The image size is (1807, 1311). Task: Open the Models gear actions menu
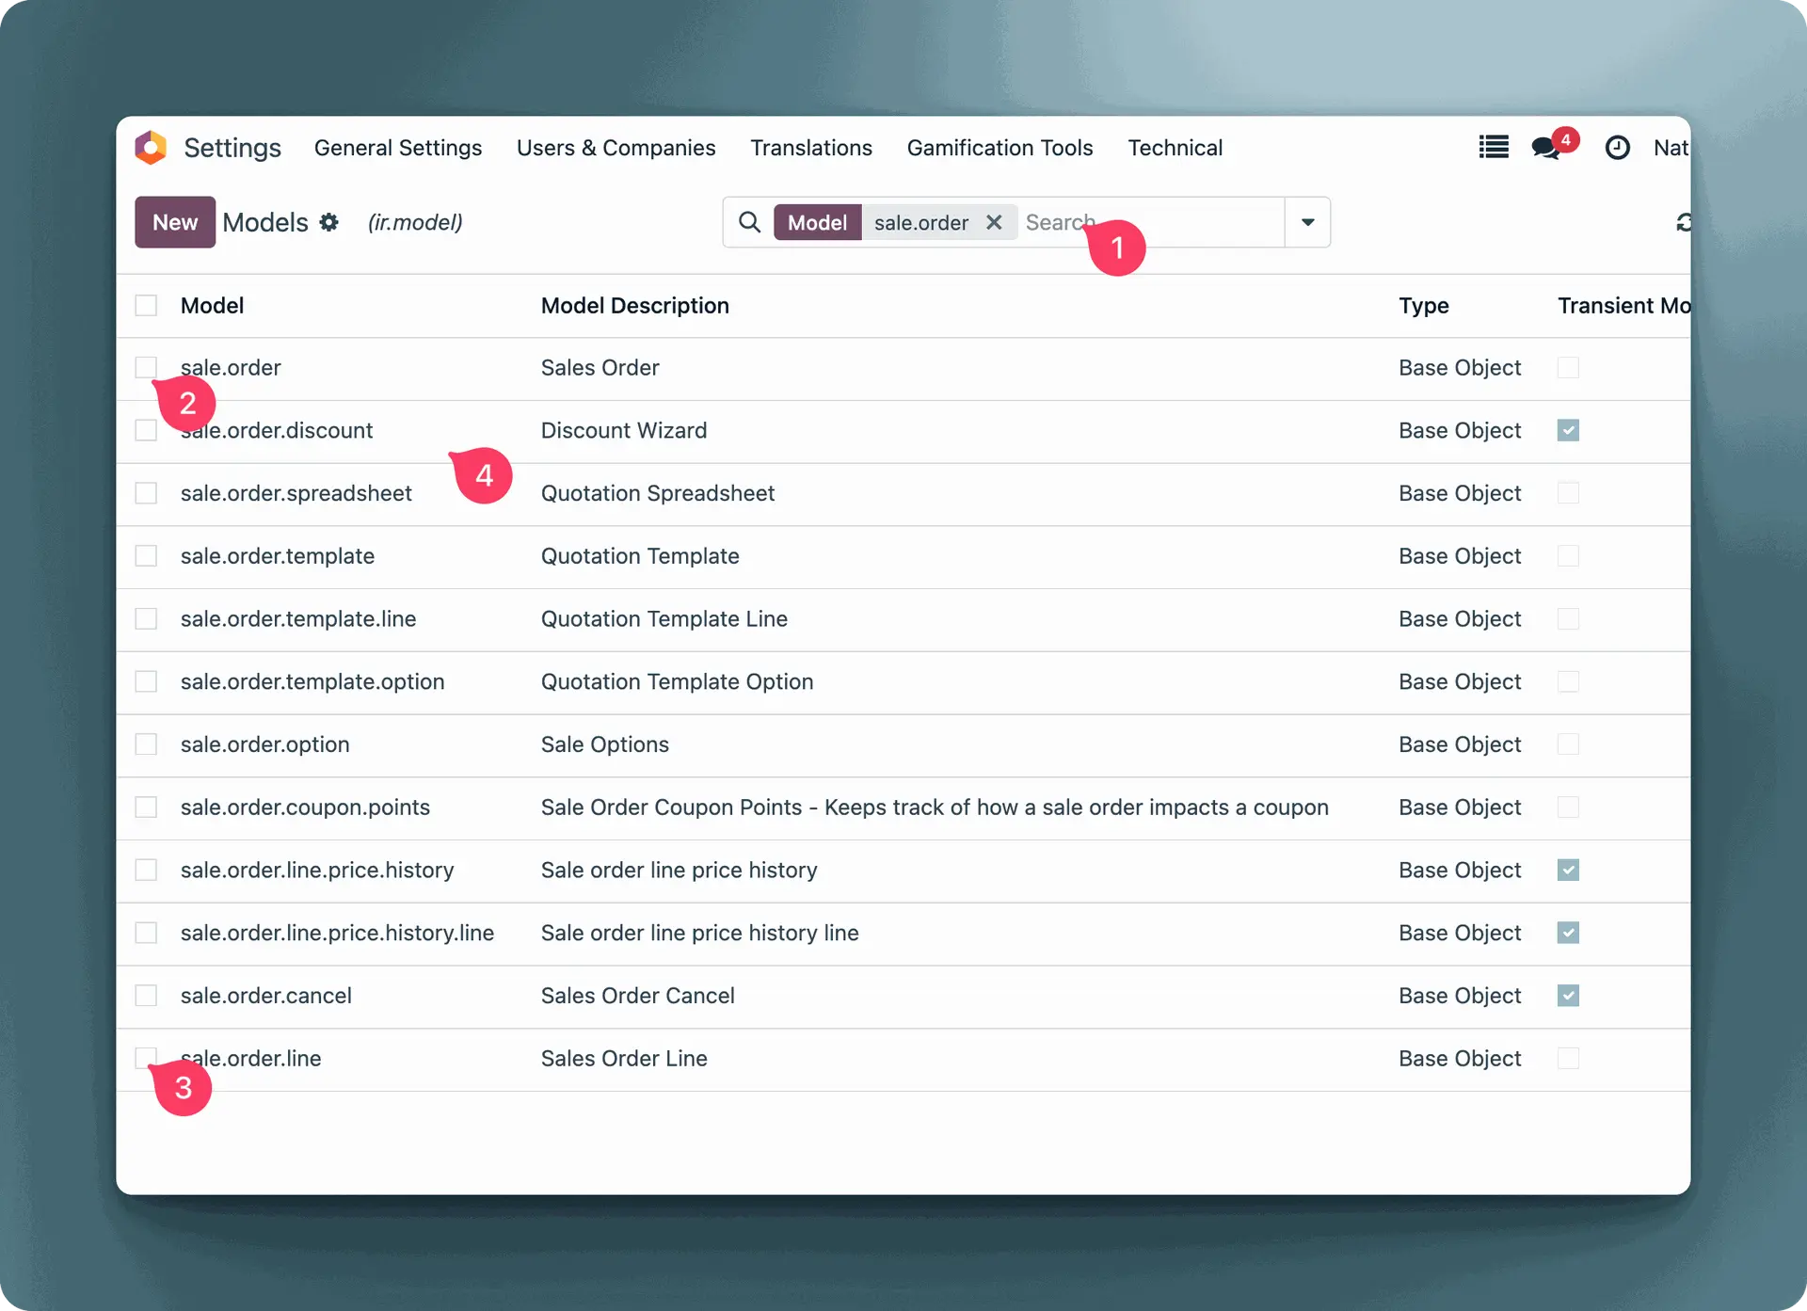(x=328, y=222)
